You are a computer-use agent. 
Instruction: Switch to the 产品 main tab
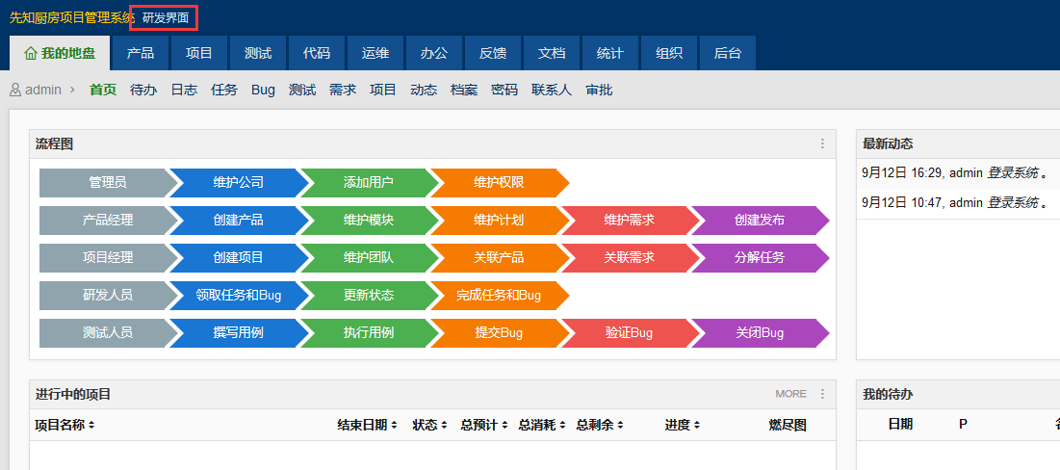pyautogui.click(x=141, y=53)
